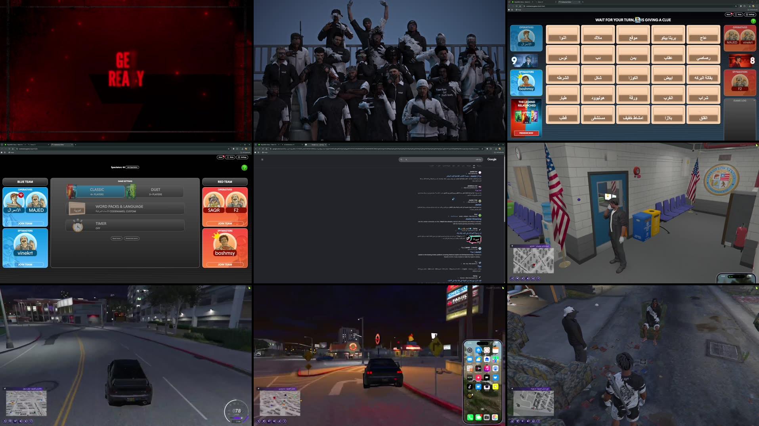This screenshot has height=426, width=759.
Task: Click green help question mark in game board window
Action: [x=753, y=21]
